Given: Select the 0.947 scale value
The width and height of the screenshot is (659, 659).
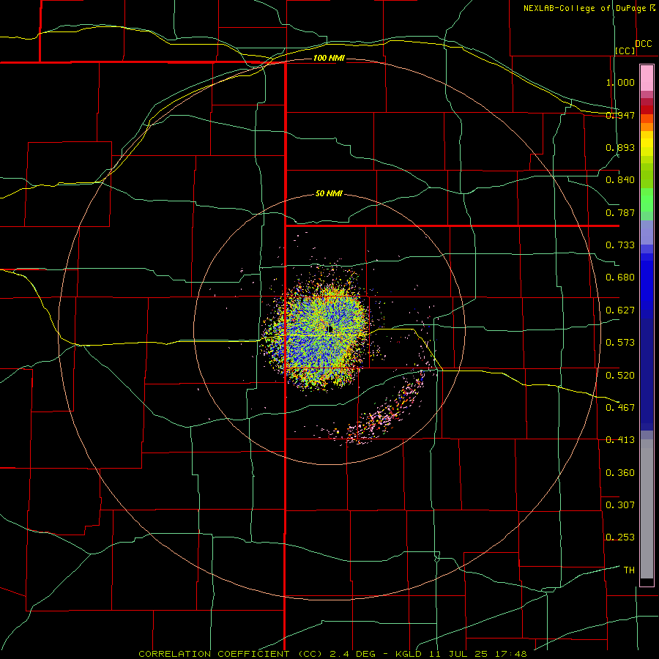Looking at the screenshot, I should click(620, 115).
